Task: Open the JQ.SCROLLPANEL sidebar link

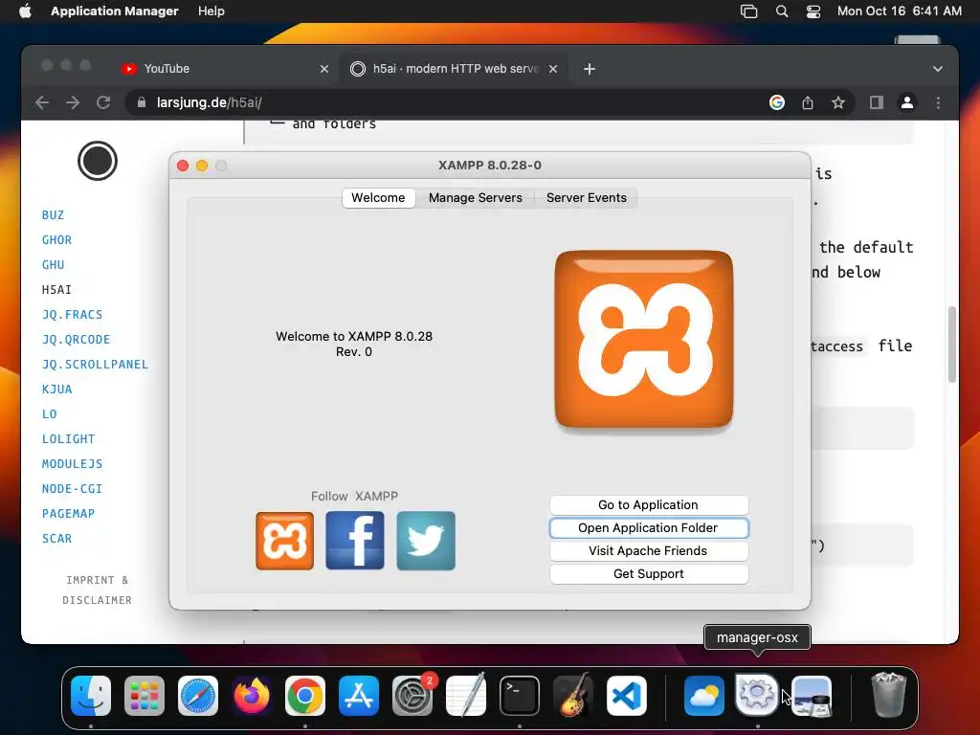Action: tap(95, 365)
